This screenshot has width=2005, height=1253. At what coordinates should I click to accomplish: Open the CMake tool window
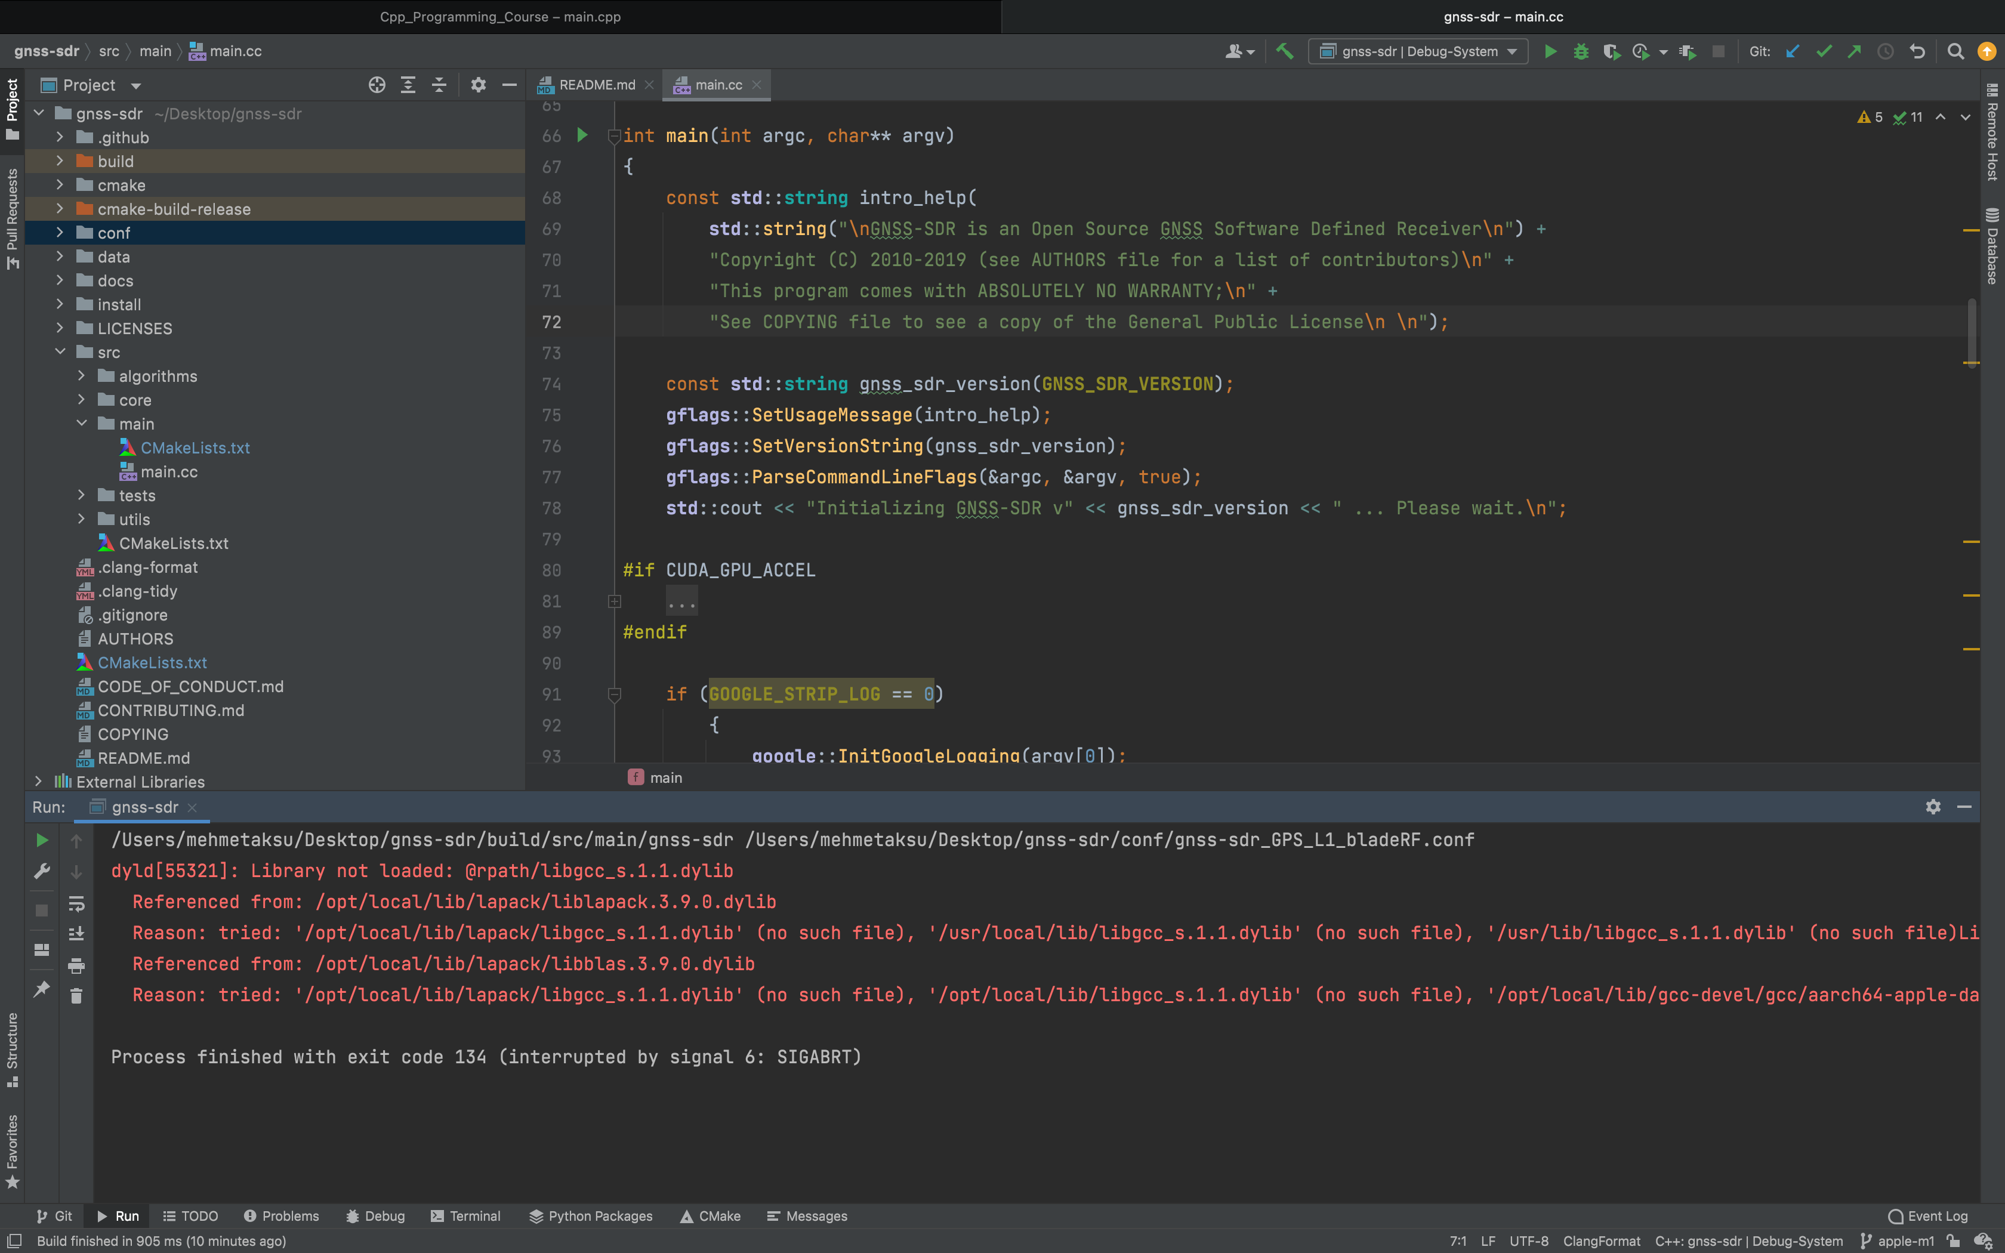tap(711, 1216)
